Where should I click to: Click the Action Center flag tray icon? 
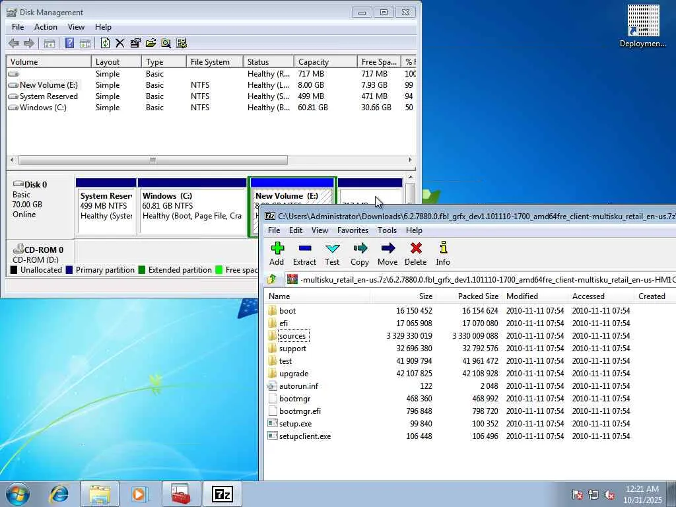click(x=577, y=494)
